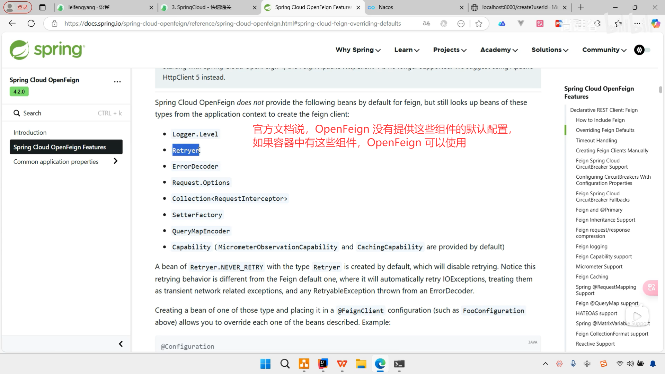Open Copilot in the browser toolbar

pyautogui.click(x=655, y=24)
